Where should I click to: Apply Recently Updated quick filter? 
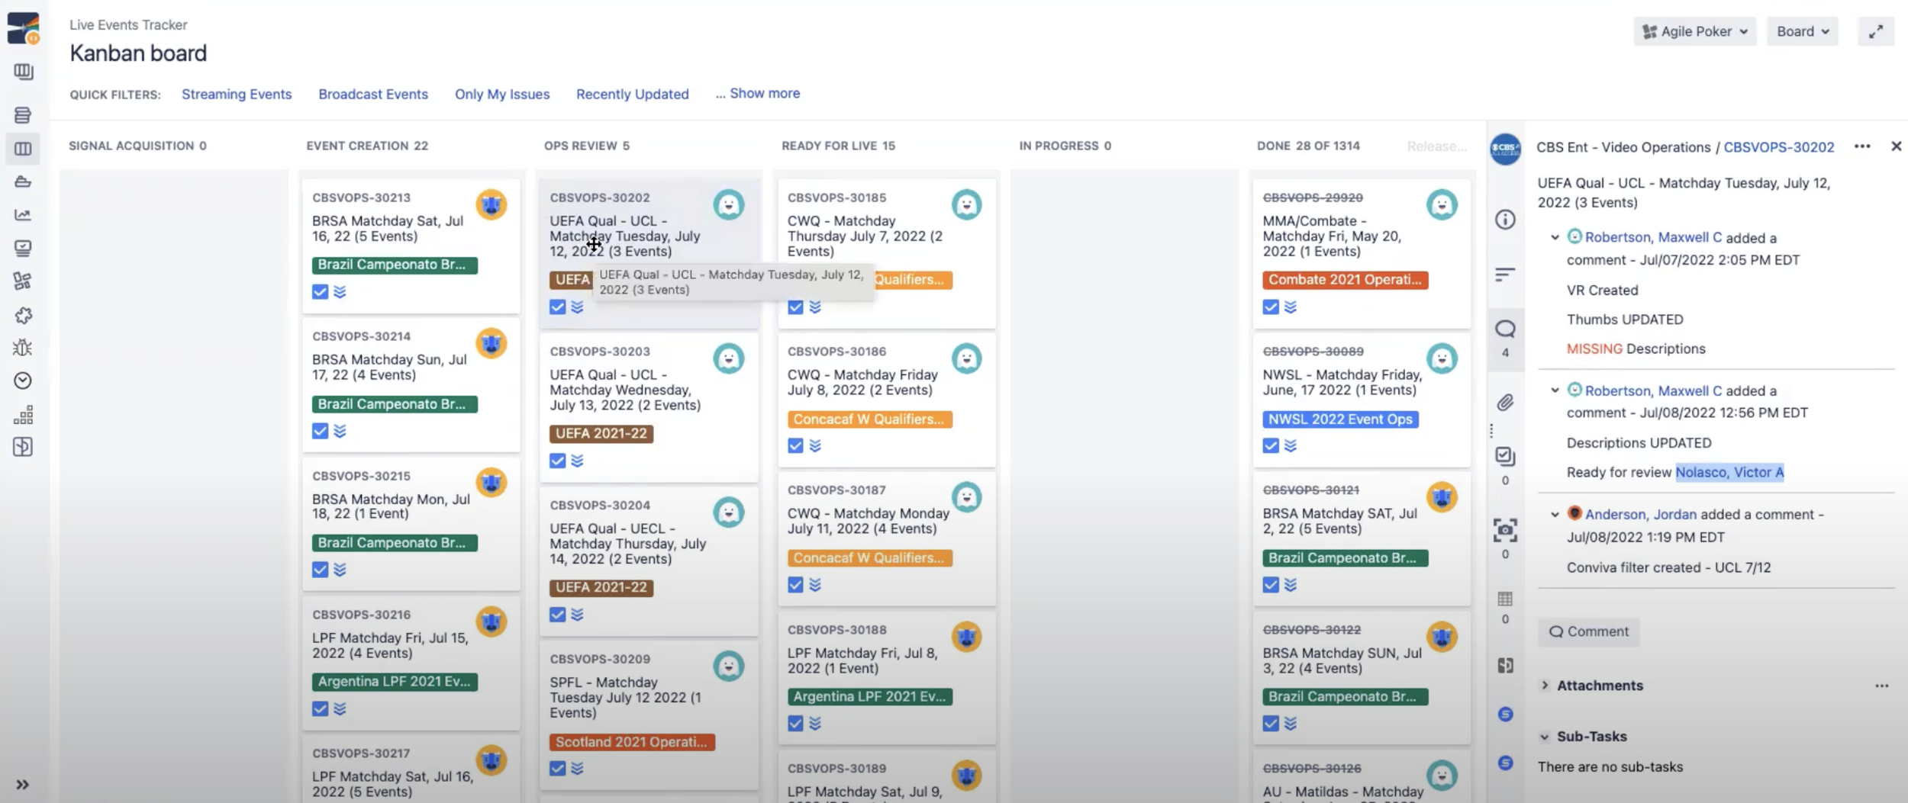tap(632, 94)
